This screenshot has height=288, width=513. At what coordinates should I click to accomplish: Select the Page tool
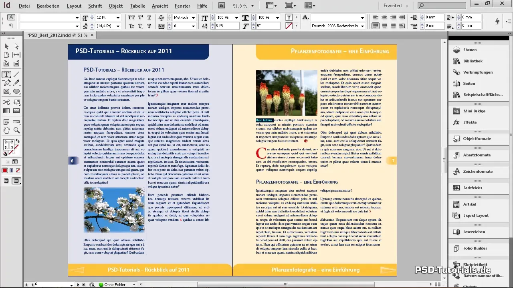6,55
